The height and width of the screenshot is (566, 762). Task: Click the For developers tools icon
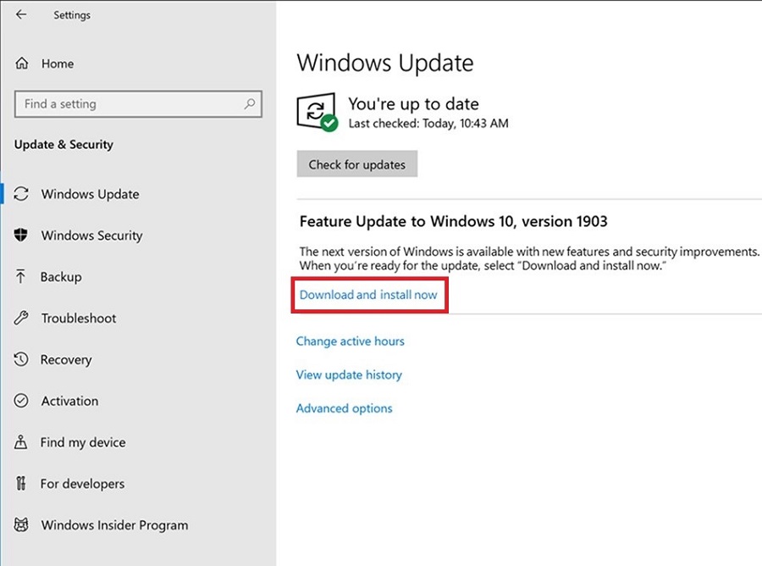(22, 484)
